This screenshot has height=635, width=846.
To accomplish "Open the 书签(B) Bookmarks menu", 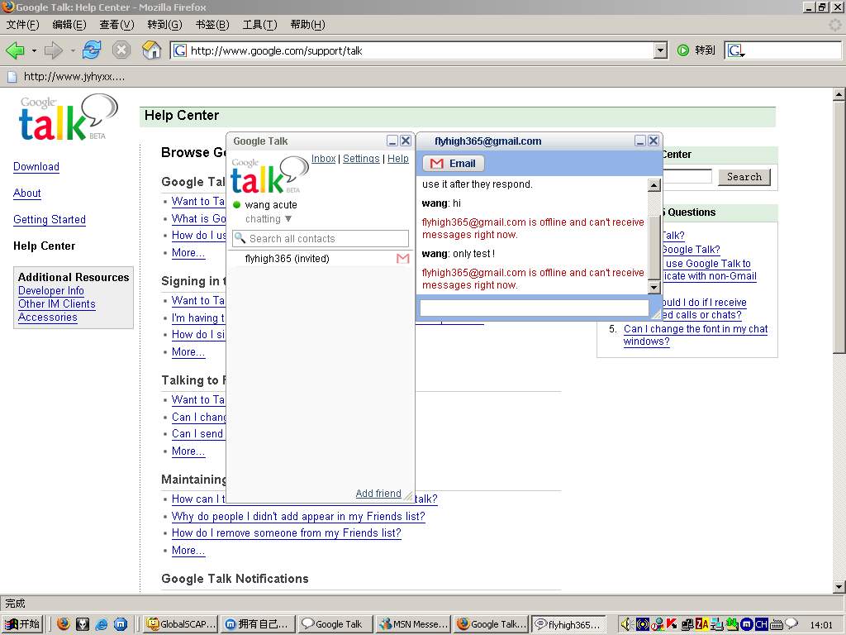I will click(x=212, y=24).
